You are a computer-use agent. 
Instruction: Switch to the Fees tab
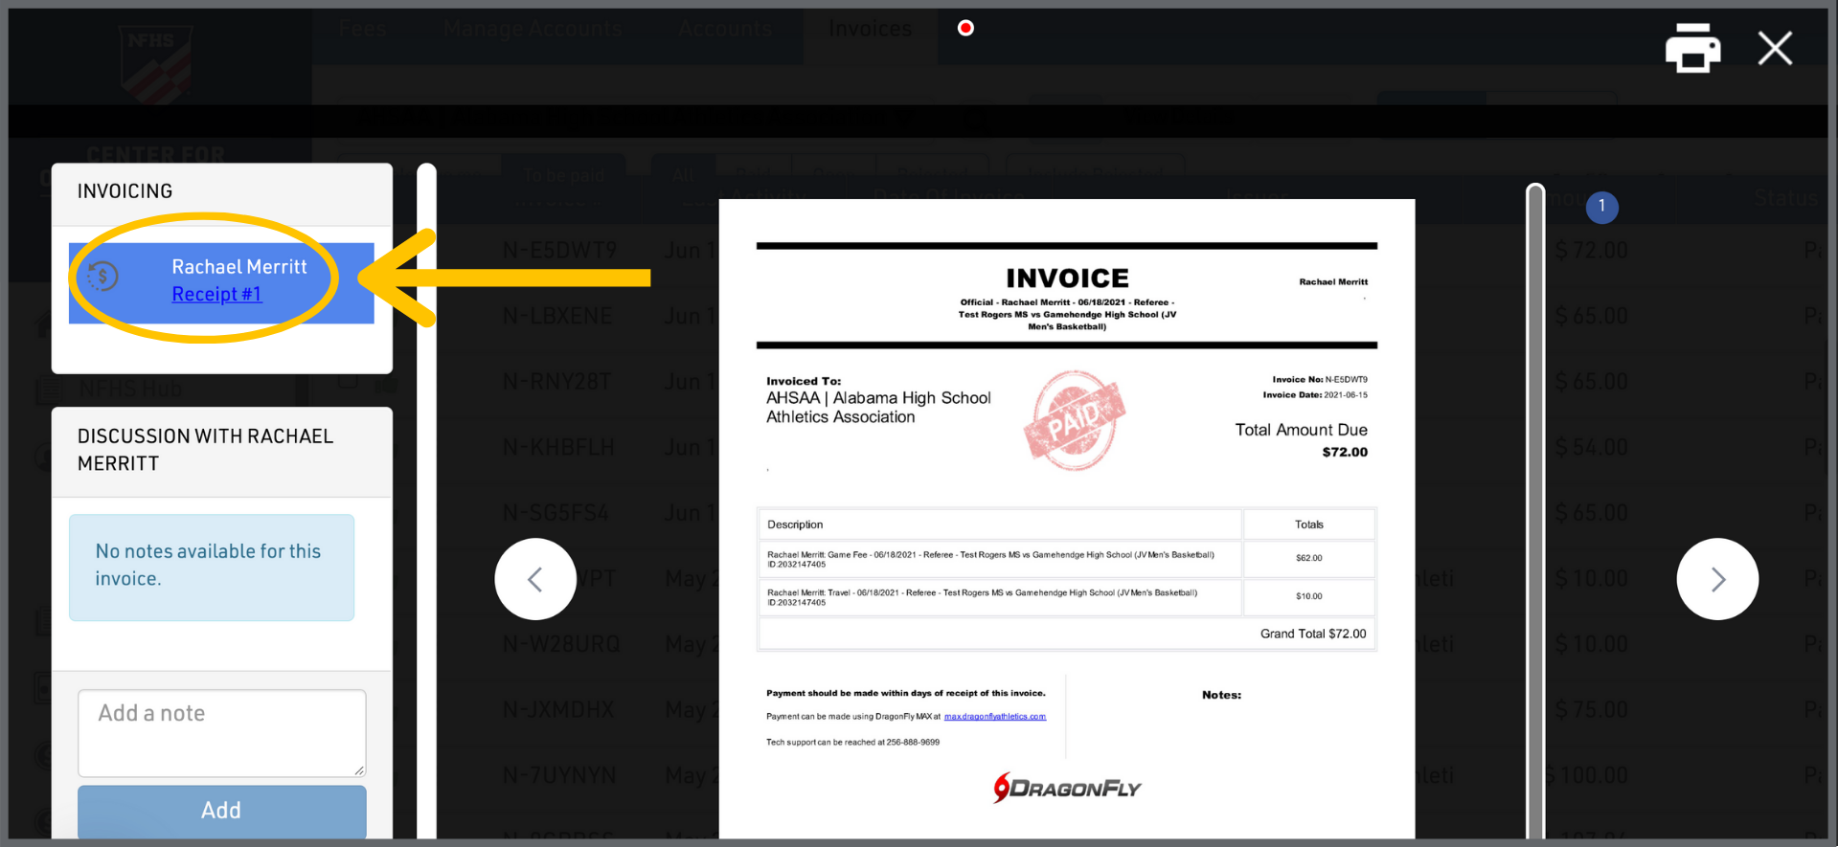(x=362, y=29)
